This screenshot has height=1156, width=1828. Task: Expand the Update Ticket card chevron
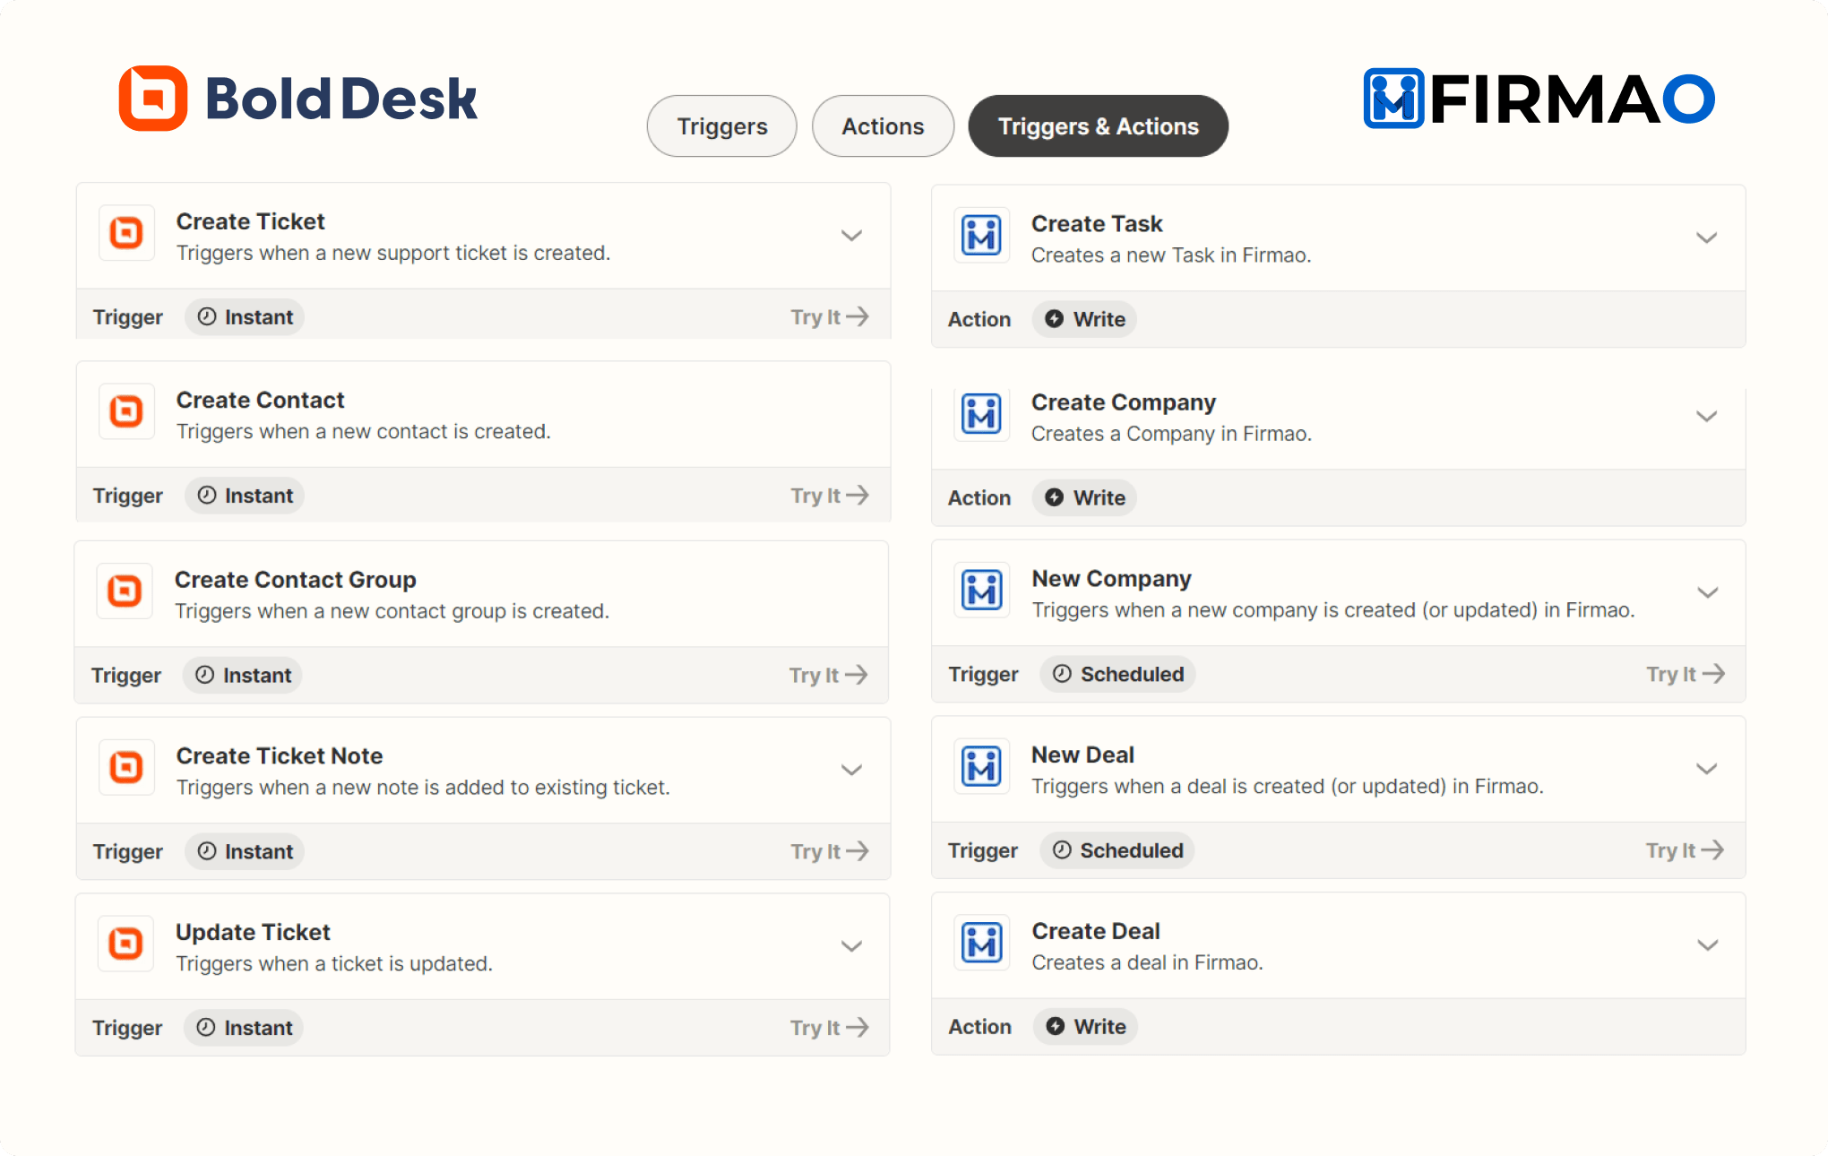coord(851,946)
